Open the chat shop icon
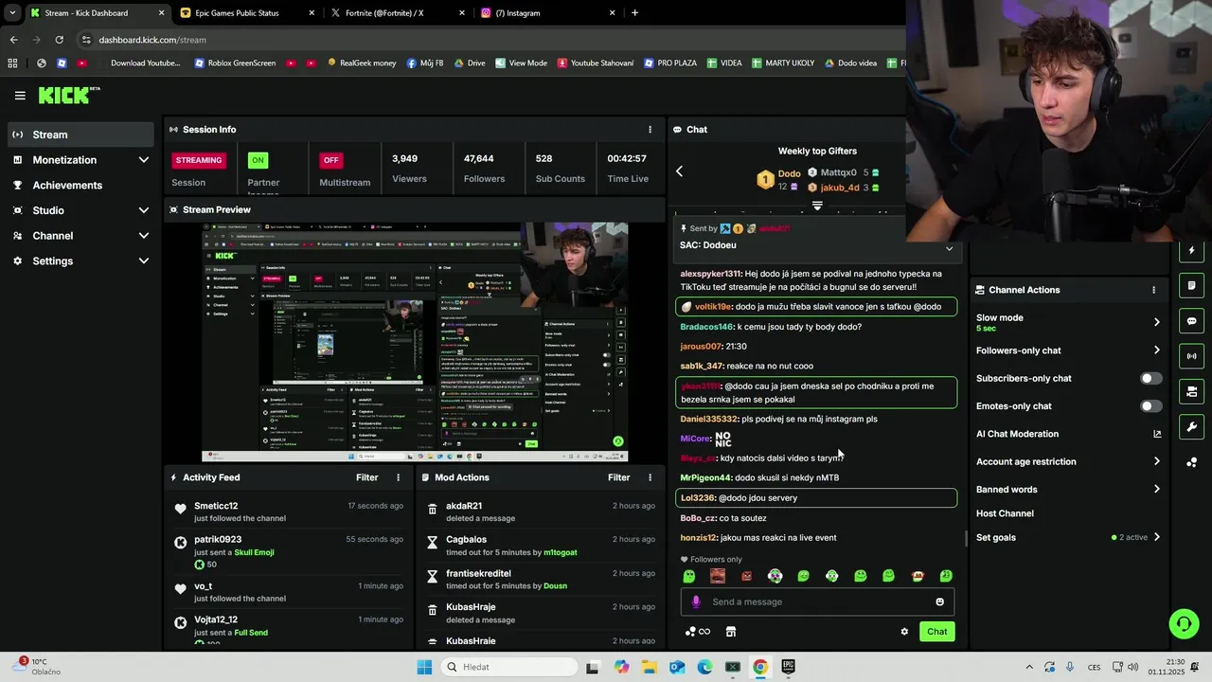Image resolution: width=1212 pixels, height=682 pixels. point(731,632)
